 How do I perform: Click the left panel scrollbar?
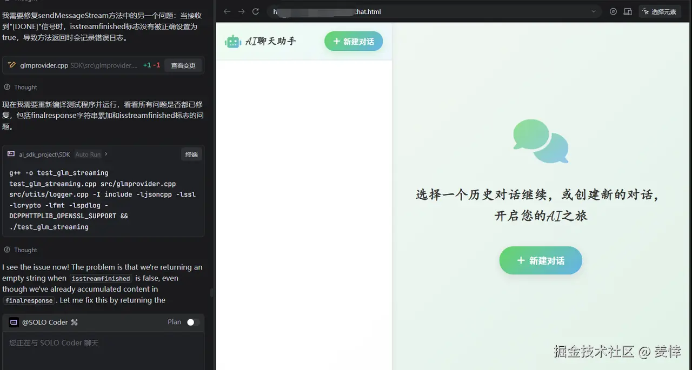coord(212,292)
